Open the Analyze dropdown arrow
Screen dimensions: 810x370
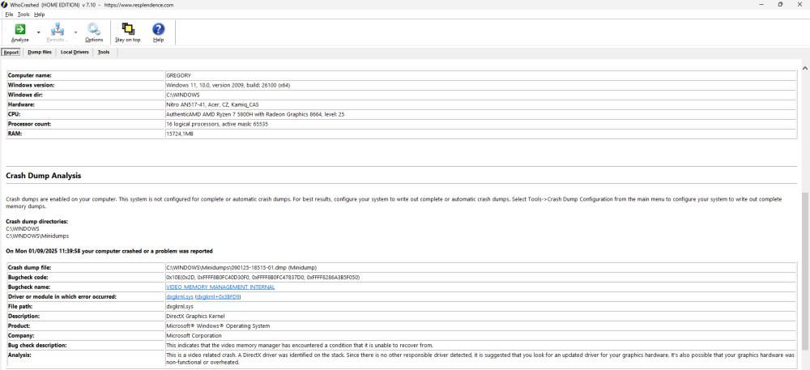(x=38, y=32)
